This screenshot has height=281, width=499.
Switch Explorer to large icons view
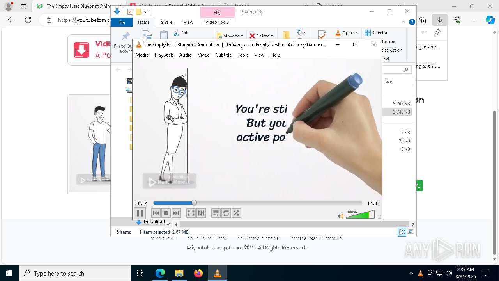[x=411, y=232]
